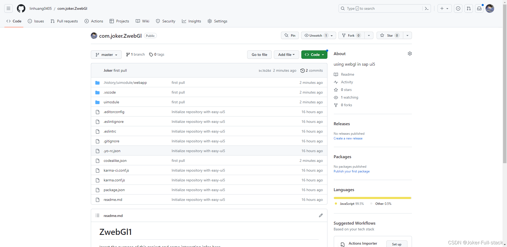Open the readme.md file in list

[113, 200]
